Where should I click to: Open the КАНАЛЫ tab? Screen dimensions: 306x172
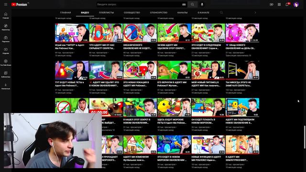[183, 12]
